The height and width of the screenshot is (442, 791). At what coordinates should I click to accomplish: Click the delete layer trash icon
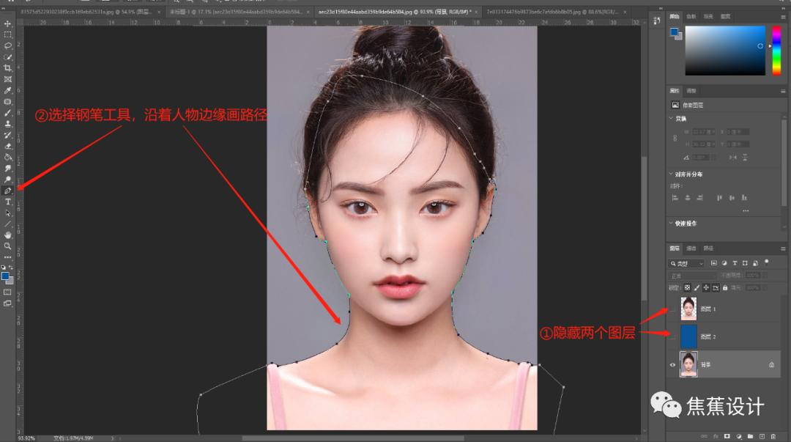pyautogui.click(x=773, y=436)
